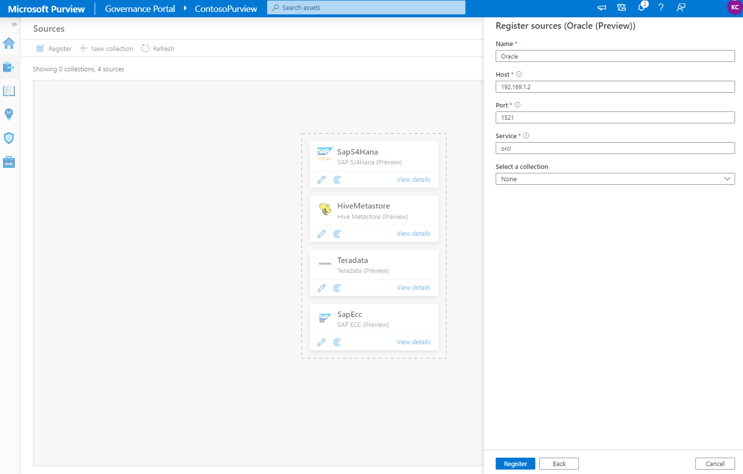Click the Name field containing Oracle
This screenshot has width=743, height=474.
tap(615, 56)
